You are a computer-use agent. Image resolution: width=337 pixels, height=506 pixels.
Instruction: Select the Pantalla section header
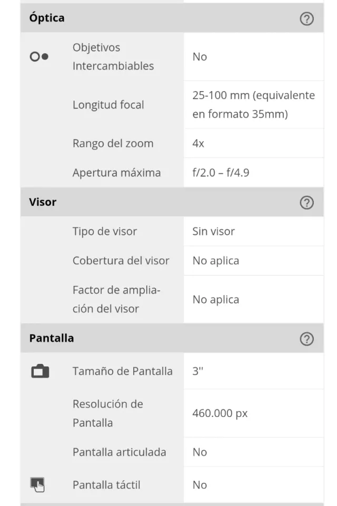52,339
